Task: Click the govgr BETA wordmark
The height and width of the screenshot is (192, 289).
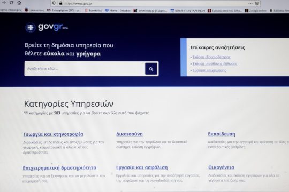Action: [53, 27]
